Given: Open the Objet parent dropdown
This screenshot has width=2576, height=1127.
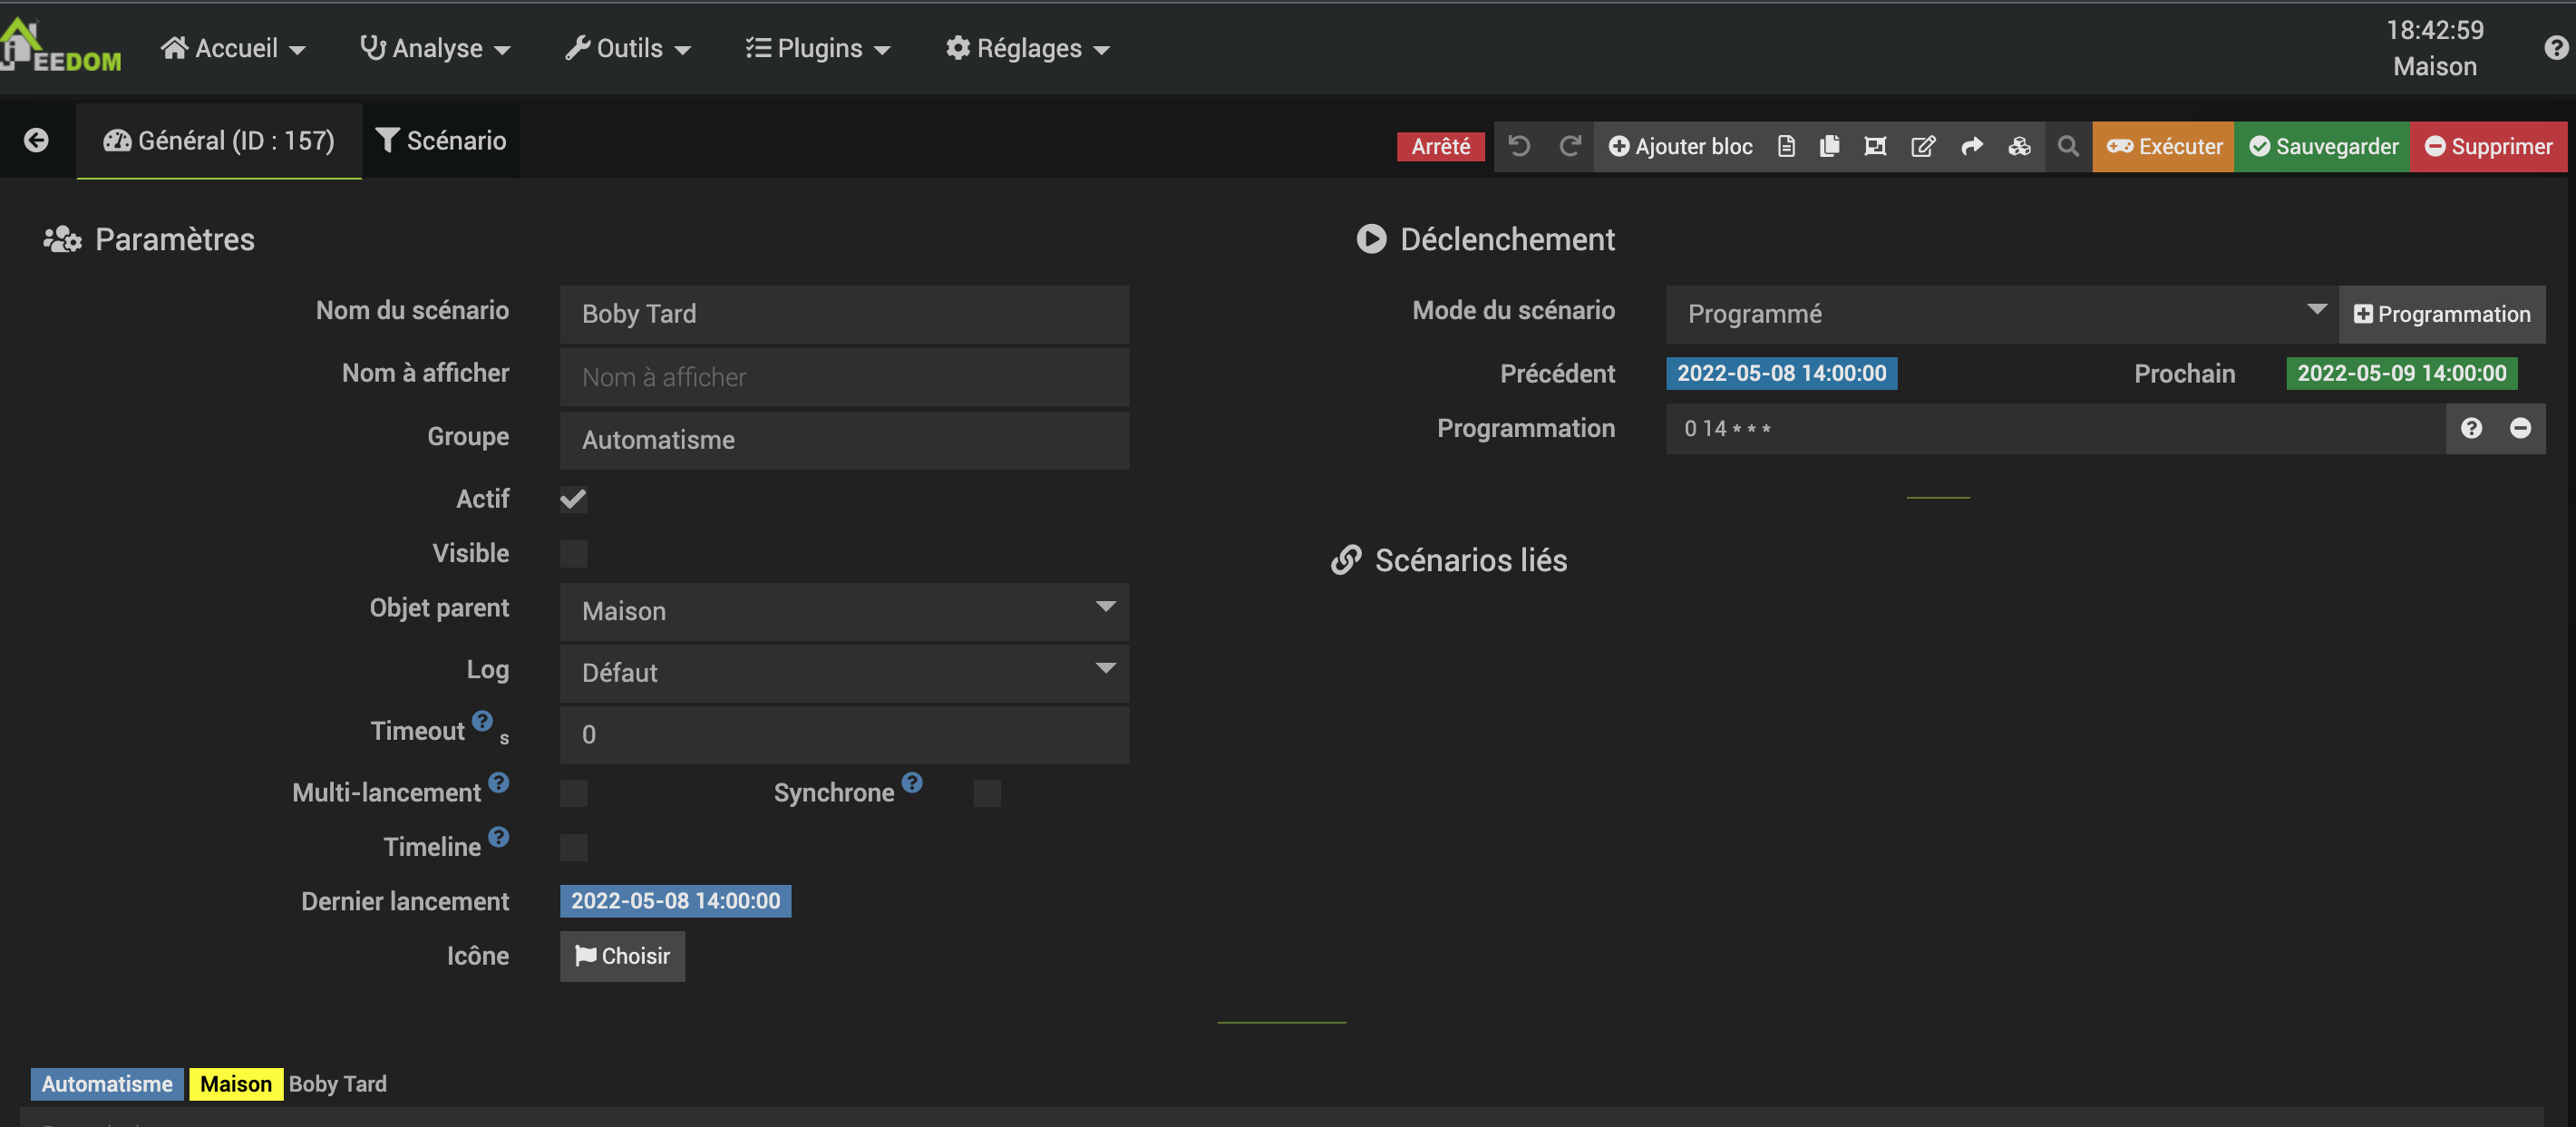Looking at the screenshot, I should (844, 611).
